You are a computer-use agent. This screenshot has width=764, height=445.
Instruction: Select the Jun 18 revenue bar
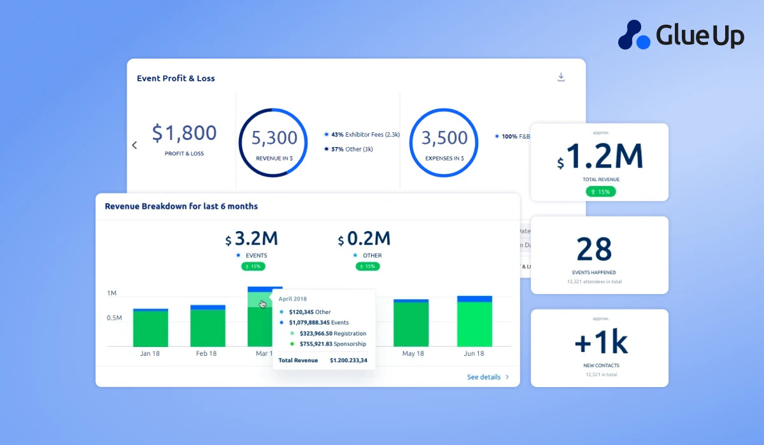(474, 321)
